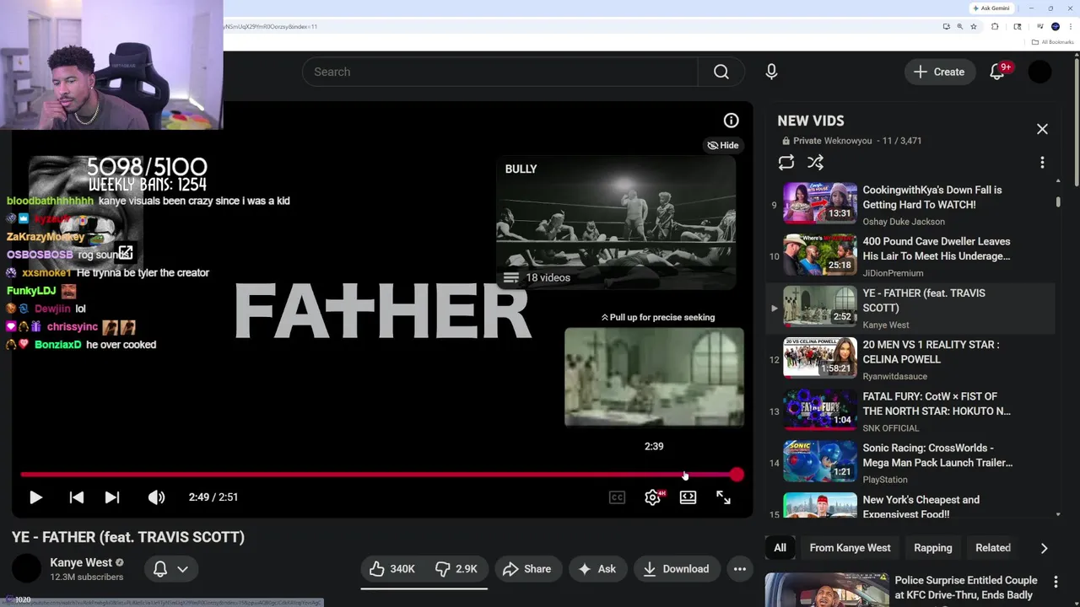Image resolution: width=1080 pixels, height=607 pixels.
Task: Click the playlist title NEW VIDS
Action: [810, 121]
